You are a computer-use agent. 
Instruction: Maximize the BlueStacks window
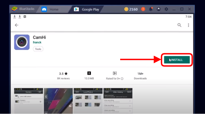point(182,9)
